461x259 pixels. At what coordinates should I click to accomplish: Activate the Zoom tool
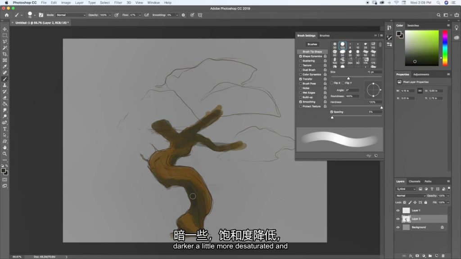pyautogui.click(x=5, y=153)
